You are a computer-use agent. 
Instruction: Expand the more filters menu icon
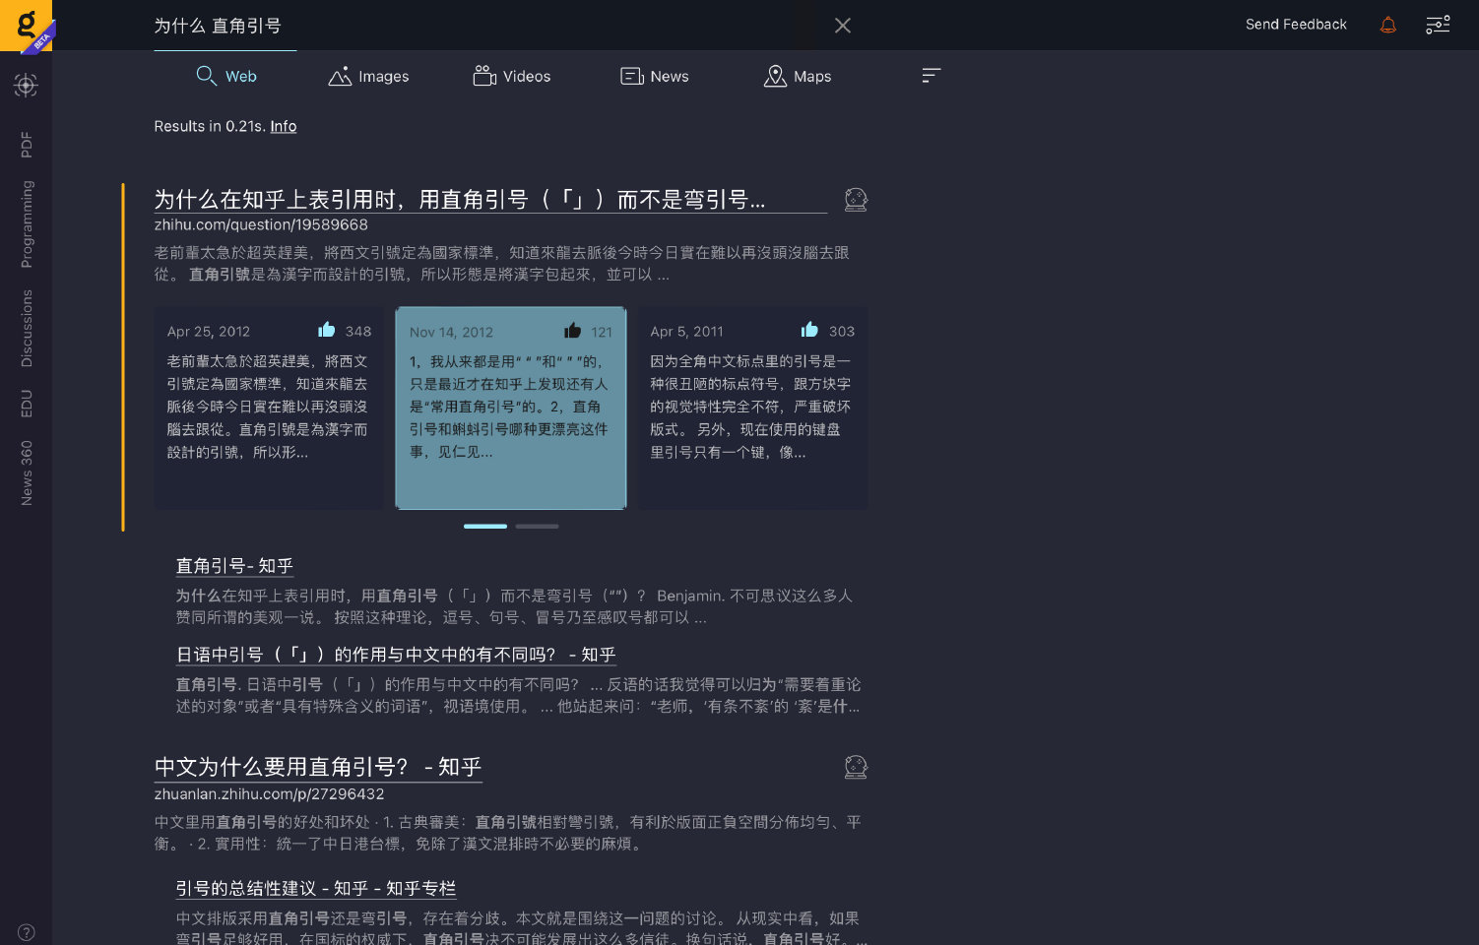click(931, 76)
